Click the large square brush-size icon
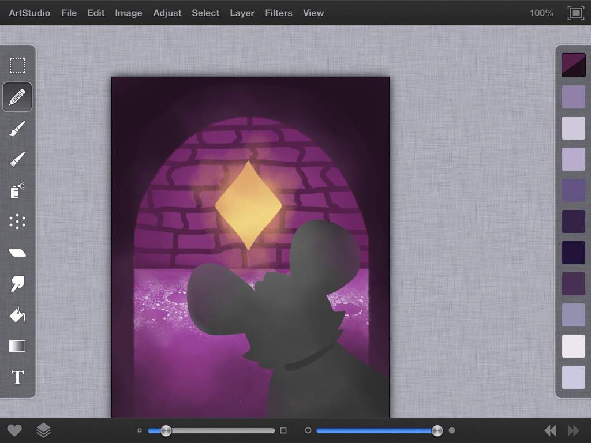591x443 pixels. tap(283, 430)
